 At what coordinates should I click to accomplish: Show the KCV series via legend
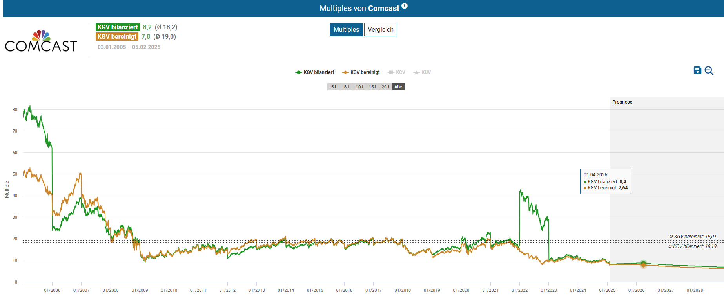pos(396,72)
